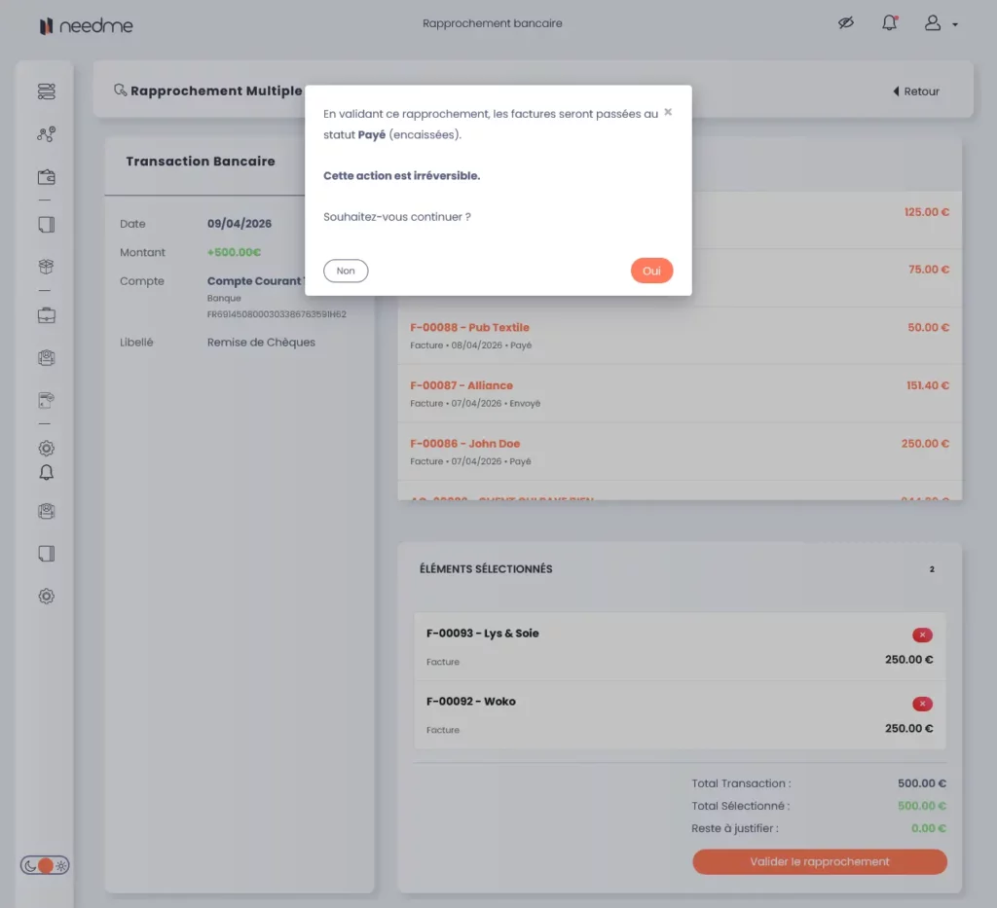Click the Valider le rapprochement button
This screenshot has height=908, width=997.
tap(819, 861)
